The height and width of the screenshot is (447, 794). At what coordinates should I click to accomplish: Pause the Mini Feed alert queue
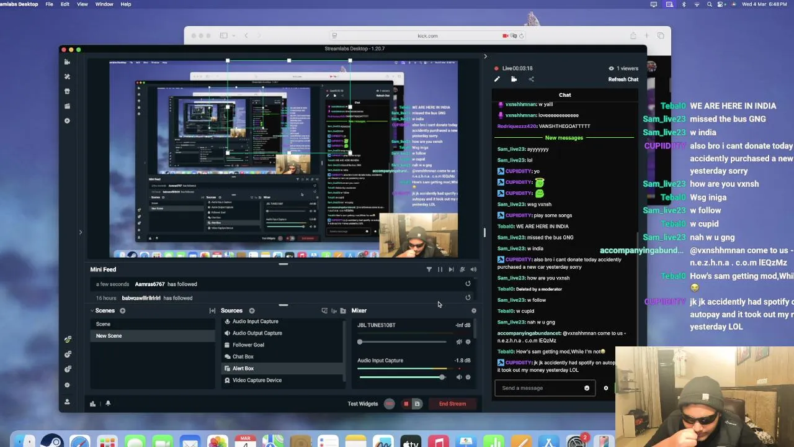[x=440, y=269]
